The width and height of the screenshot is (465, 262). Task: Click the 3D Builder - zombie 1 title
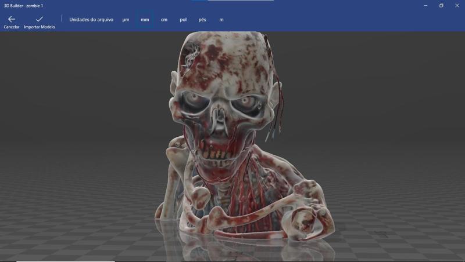pos(23,6)
